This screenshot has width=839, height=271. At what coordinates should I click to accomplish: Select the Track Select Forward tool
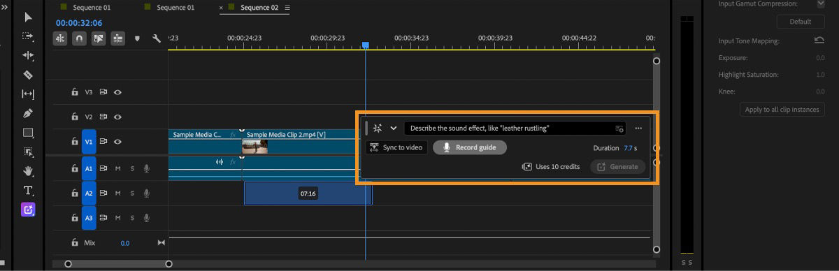[x=28, y=36]
